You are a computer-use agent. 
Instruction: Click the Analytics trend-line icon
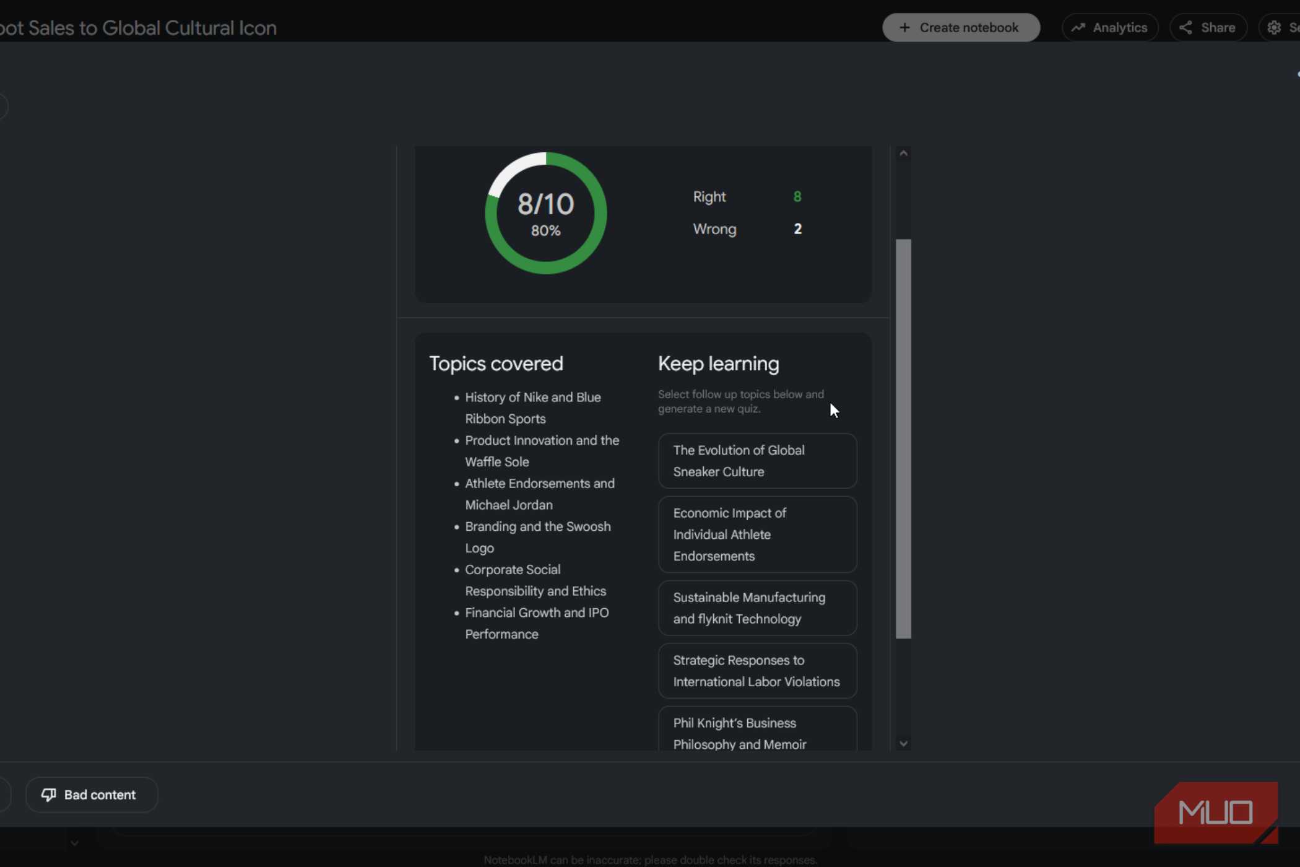pos(1078,27)
